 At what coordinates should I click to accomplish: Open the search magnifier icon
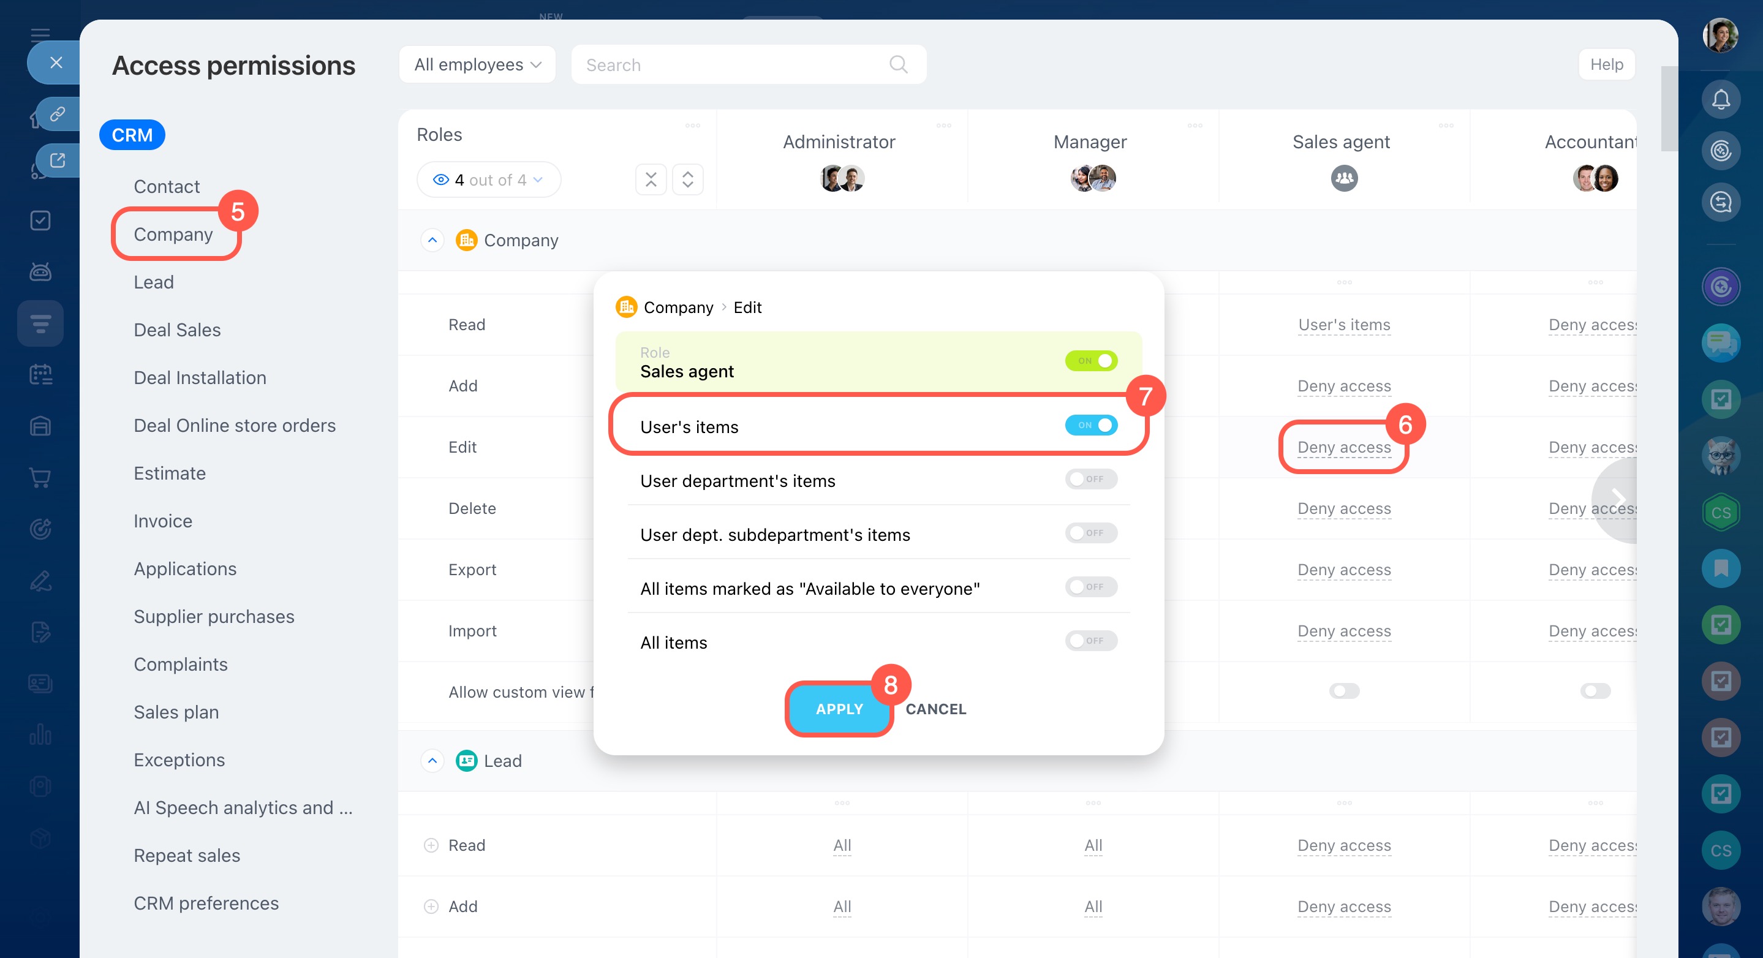coord(898,64)
